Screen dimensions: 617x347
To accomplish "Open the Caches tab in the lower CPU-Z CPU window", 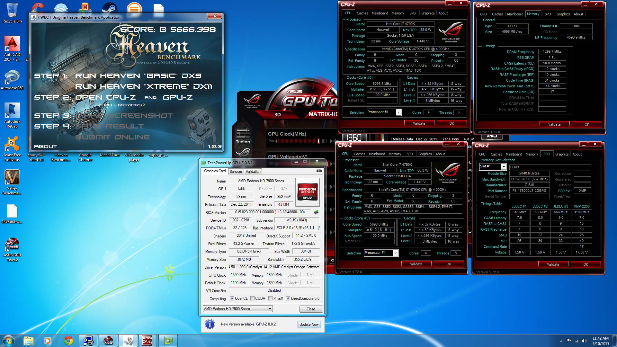I will (359, 154).
